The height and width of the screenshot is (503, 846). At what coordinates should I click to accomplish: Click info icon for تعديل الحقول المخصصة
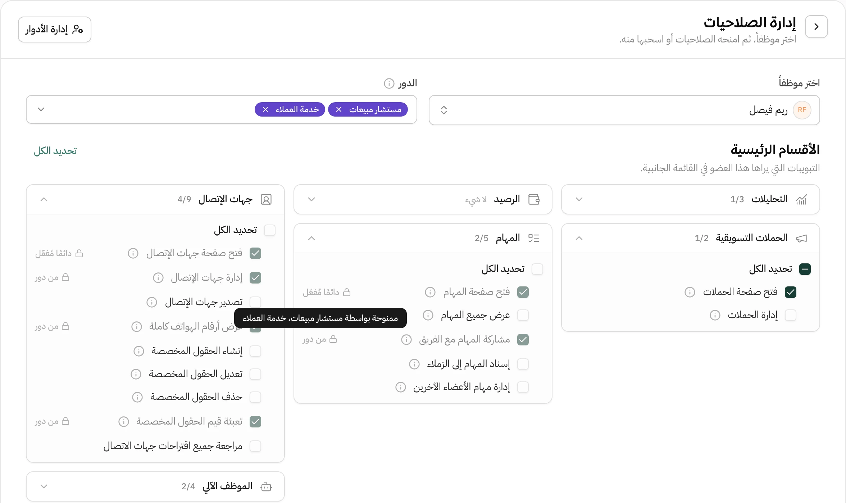[136, 374]
